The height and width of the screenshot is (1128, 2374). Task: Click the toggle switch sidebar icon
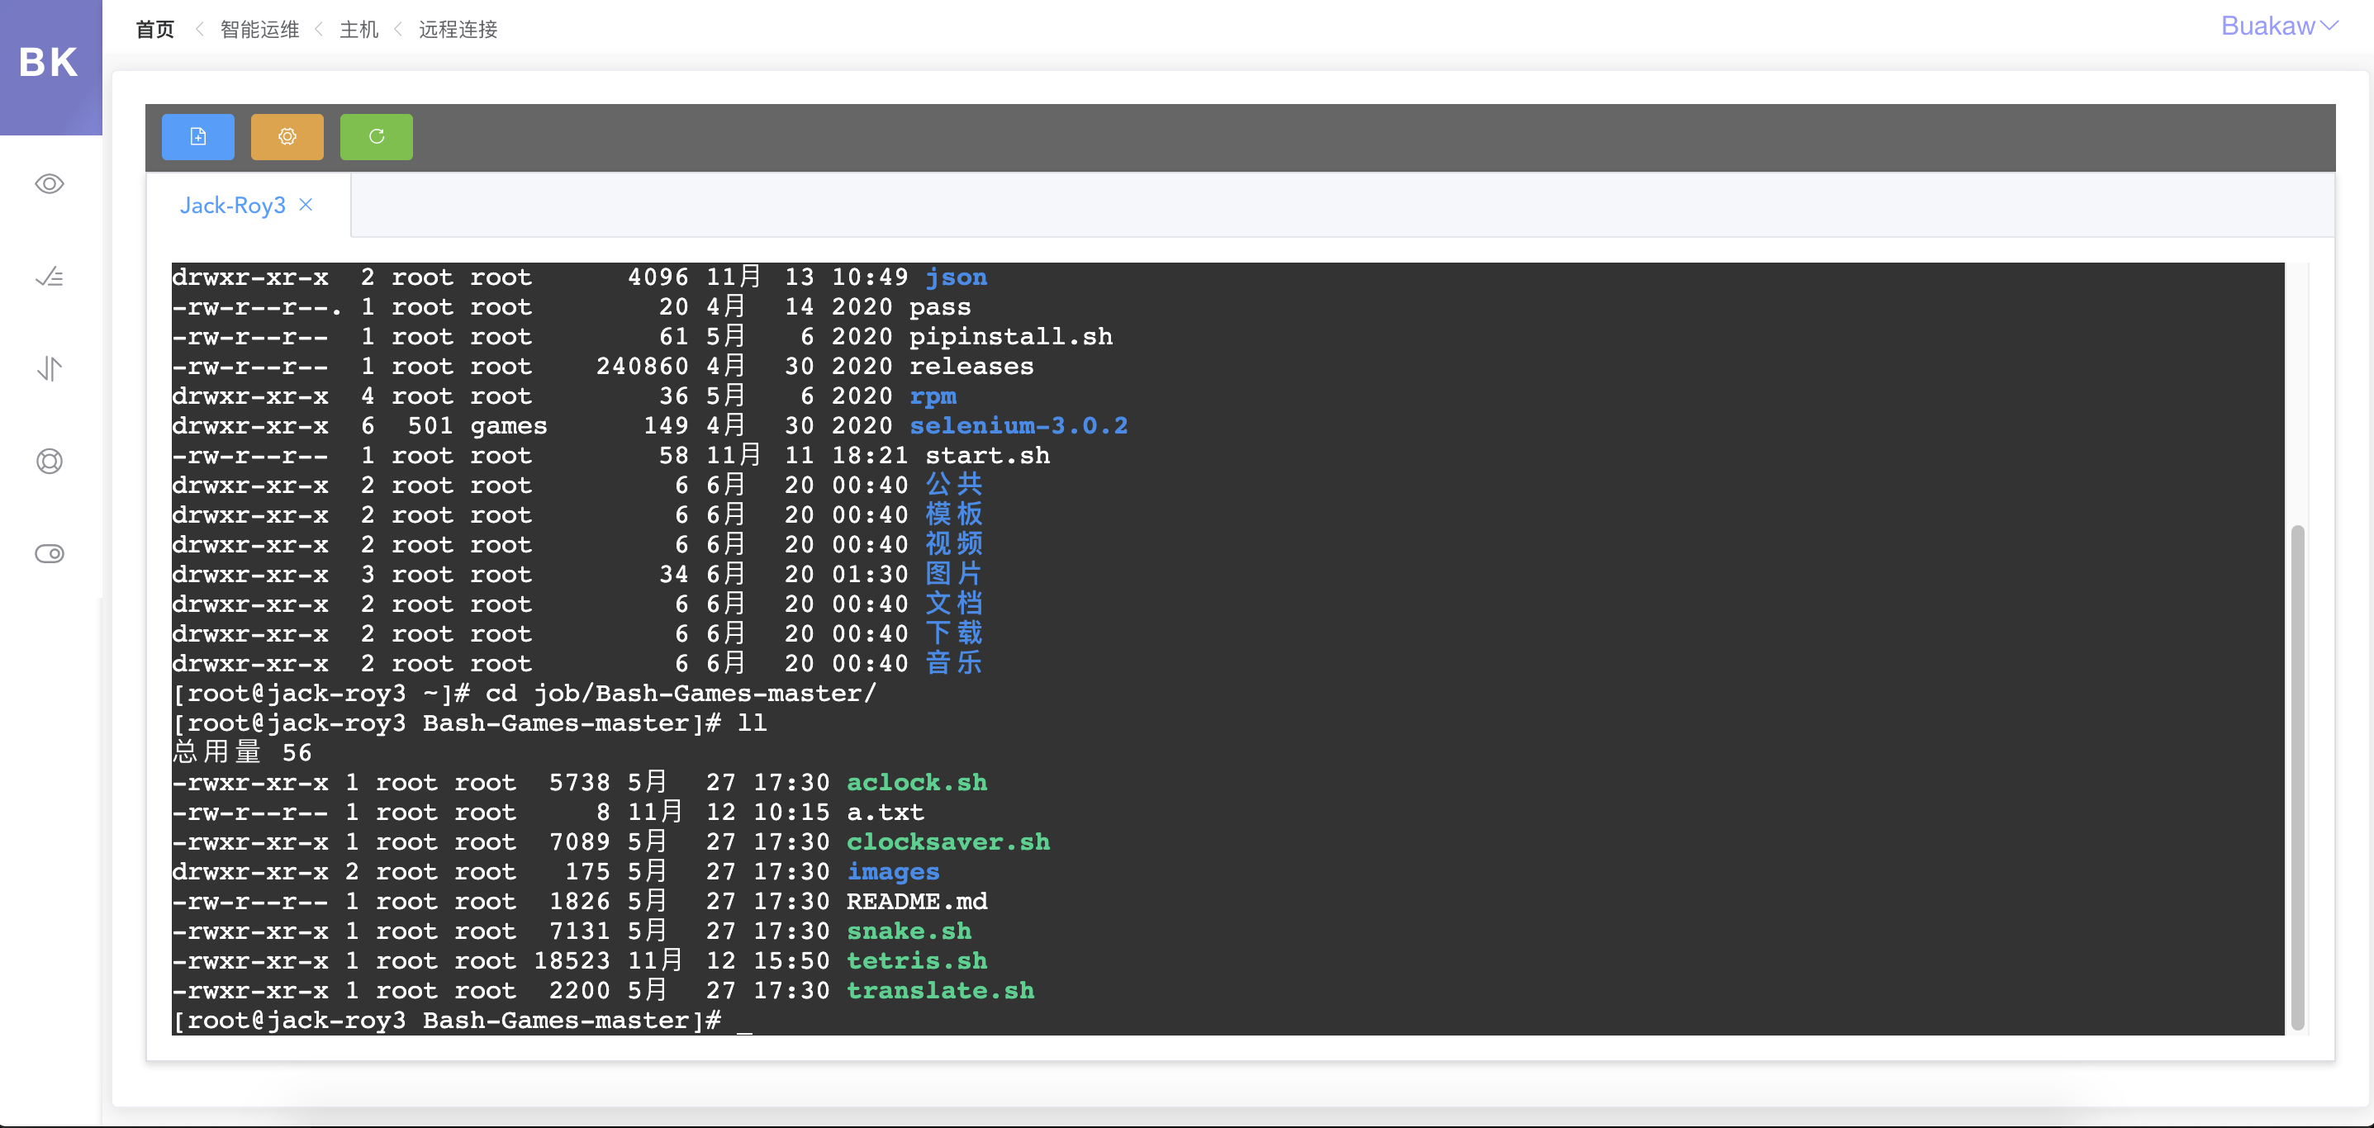pyautogui.click(x=50, y=553)
